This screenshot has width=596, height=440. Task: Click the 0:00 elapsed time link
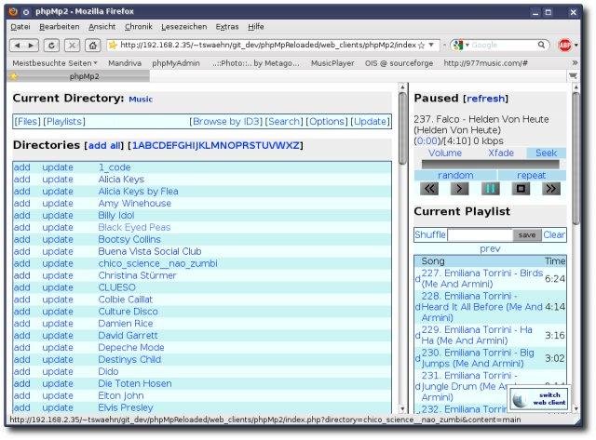pyautogui.click(x=427, y=141)
